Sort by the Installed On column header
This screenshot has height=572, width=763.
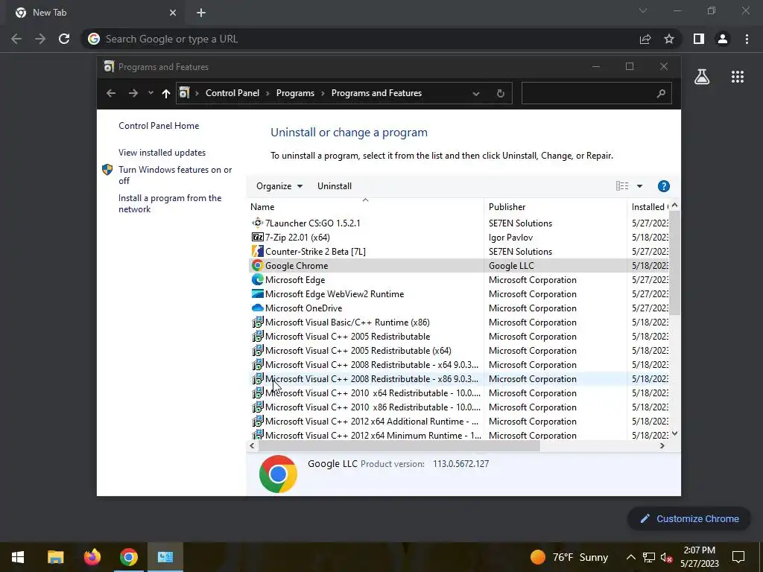[649, 207]
